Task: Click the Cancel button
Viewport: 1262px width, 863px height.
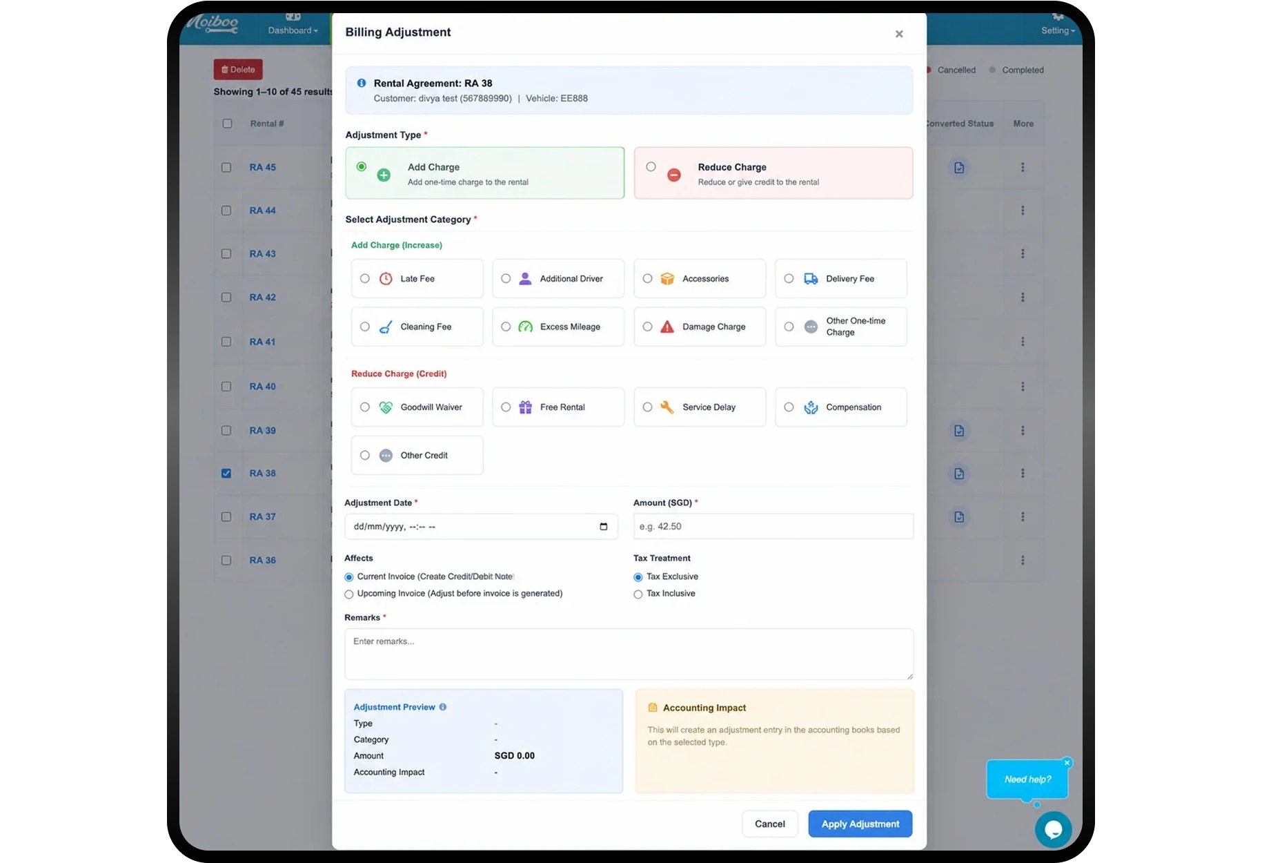Action: (x=770, y=824)
